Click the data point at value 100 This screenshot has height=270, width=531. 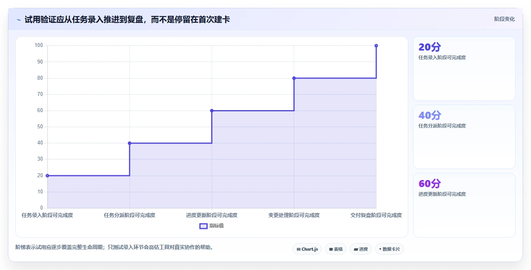coord(376,46)
